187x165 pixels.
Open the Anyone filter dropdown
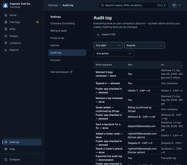click(145, 45)
